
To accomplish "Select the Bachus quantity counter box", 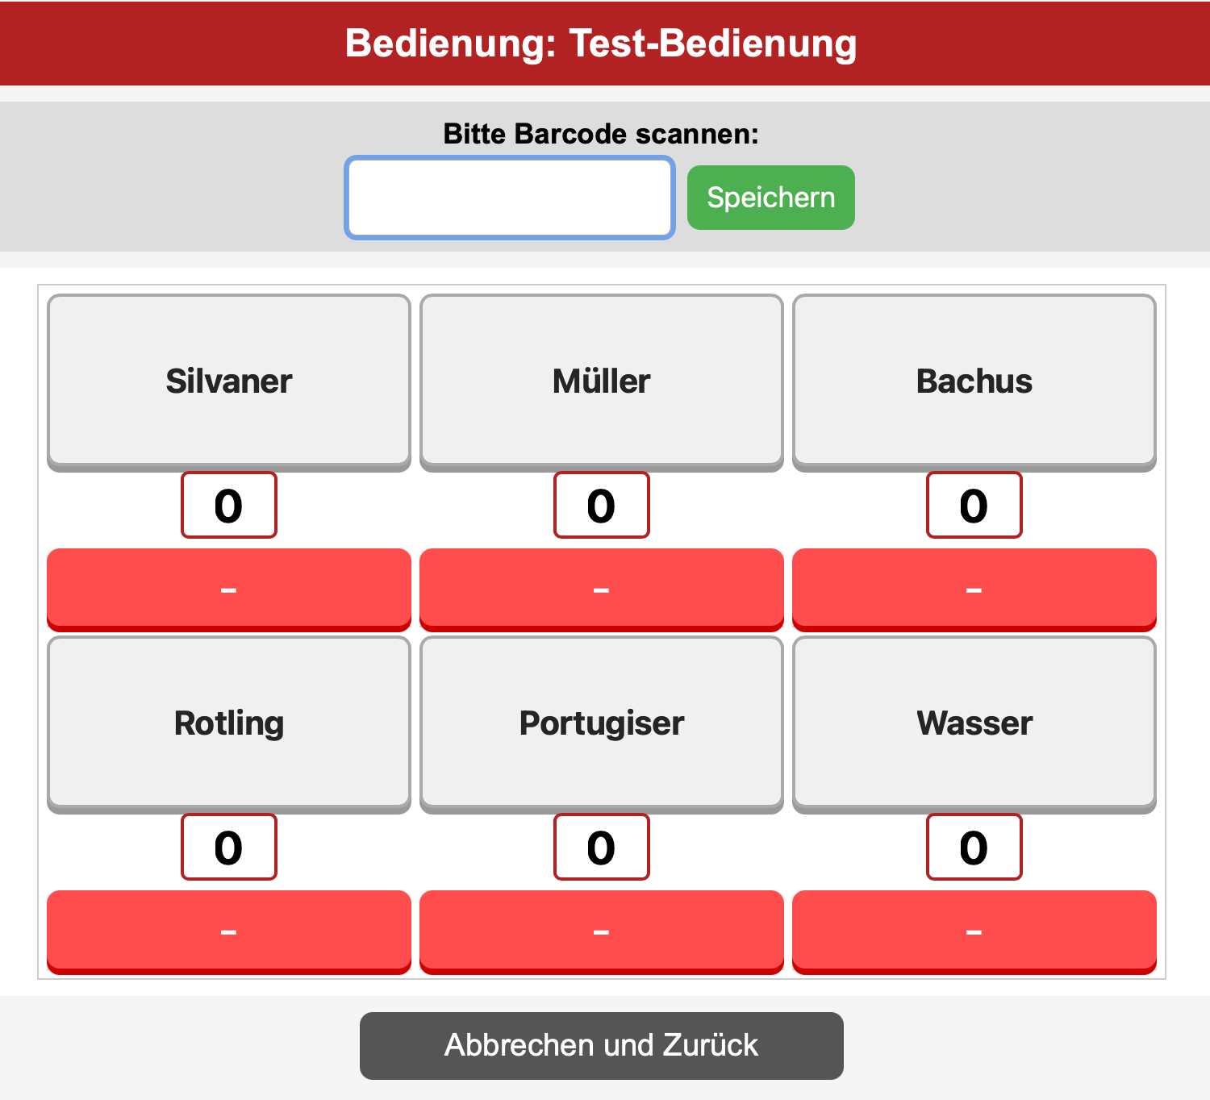I will tap(974, 506).
